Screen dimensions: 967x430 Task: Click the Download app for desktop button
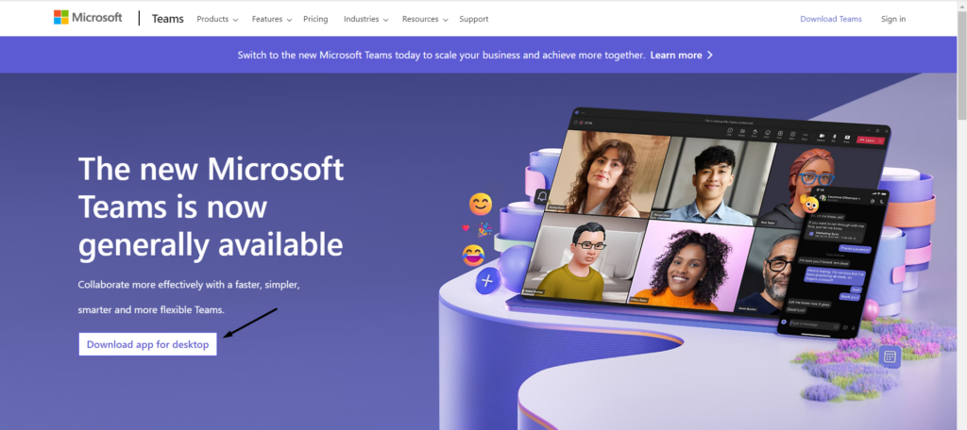click(x=147, y=344)
